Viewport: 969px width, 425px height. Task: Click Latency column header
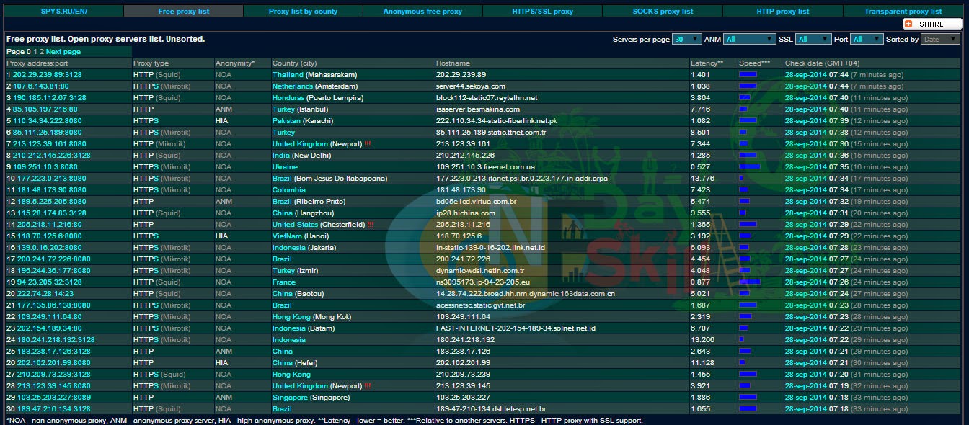707,63
